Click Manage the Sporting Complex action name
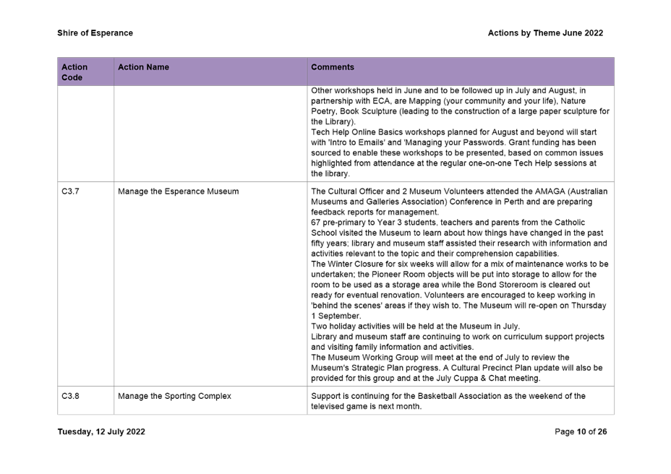This screenshot has height=474, width=671. click(x=174, y=395)
